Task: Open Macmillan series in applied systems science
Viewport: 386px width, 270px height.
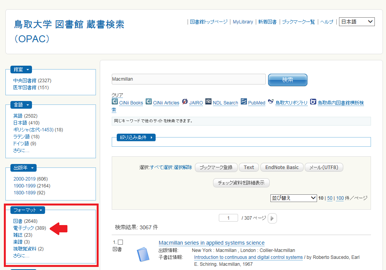Action: 211,243
